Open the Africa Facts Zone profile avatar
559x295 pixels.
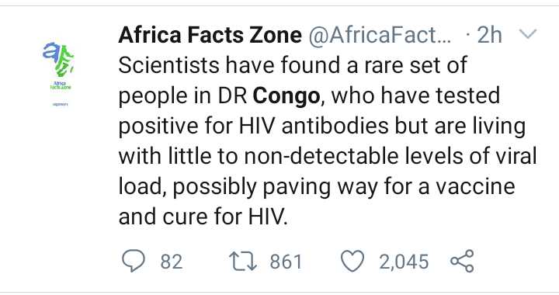61,73
